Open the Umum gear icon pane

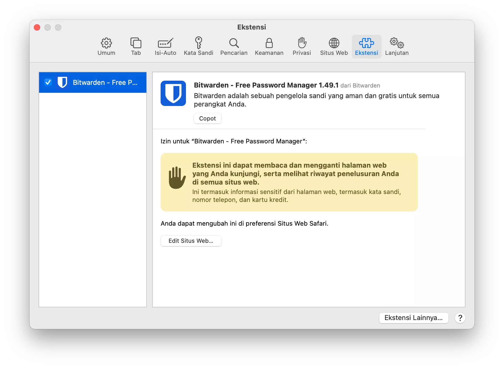106,46
